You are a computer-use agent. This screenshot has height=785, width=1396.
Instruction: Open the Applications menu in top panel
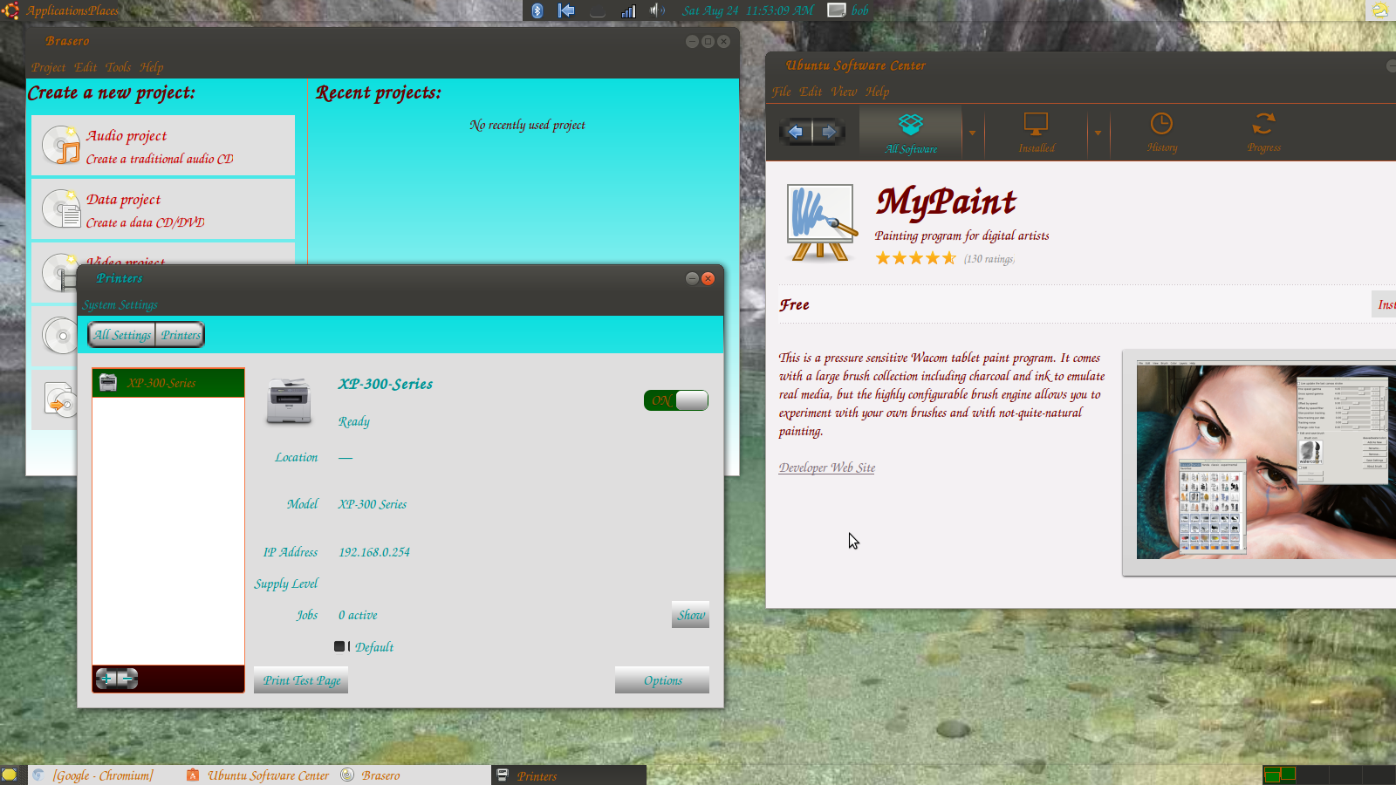pyautogui.click(x=54, y=10)
